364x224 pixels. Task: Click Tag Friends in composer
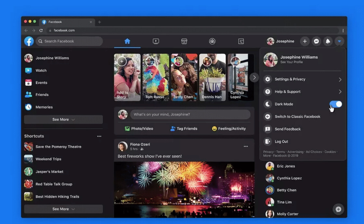184,129
